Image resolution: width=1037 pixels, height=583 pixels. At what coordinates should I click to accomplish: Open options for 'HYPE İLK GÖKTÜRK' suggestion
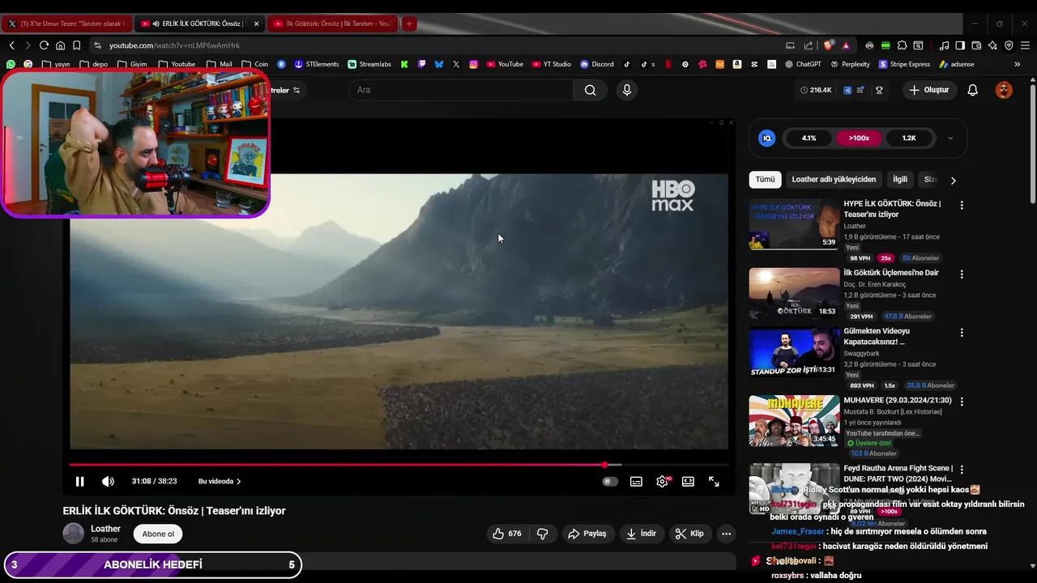pos(962,206)
